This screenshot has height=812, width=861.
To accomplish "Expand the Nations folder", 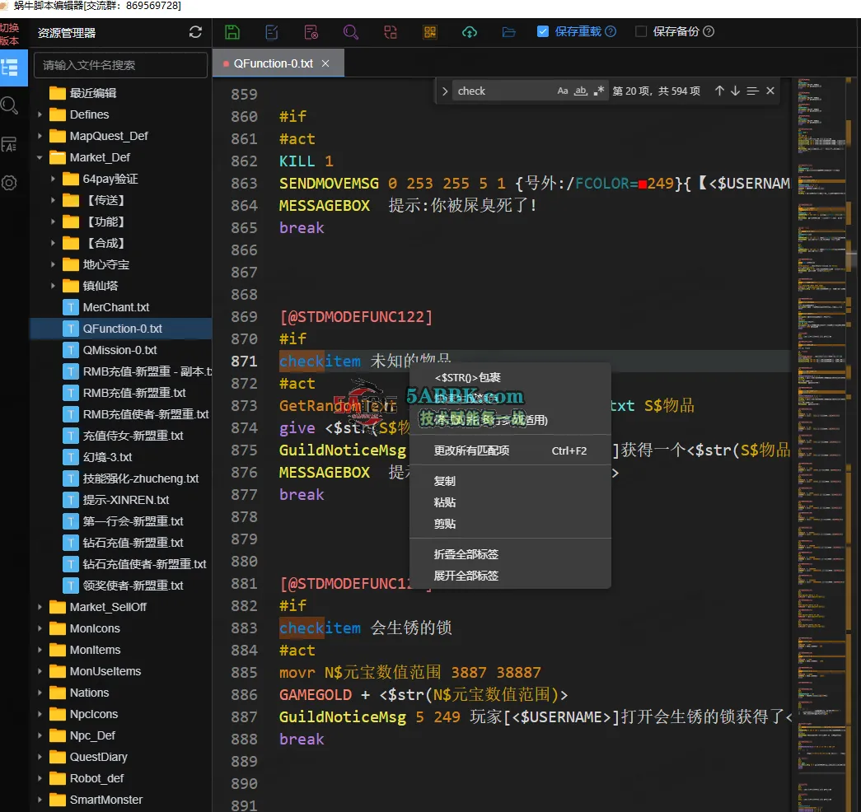I will tap(40, 693).
